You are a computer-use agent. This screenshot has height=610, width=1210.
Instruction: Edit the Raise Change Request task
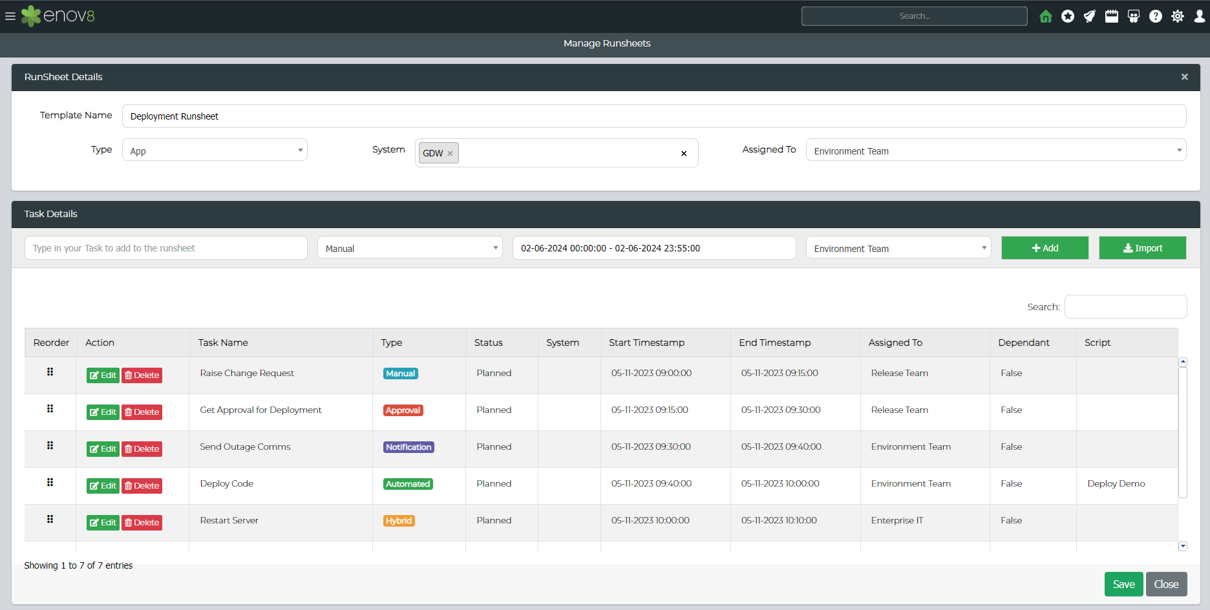pyautogui.click(x=103, y=375)
